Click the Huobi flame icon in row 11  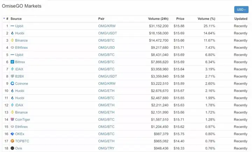(x=12, y=98)
